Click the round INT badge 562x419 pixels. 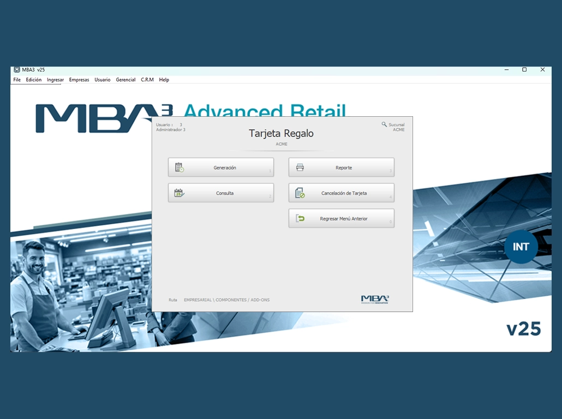(521, 247)
